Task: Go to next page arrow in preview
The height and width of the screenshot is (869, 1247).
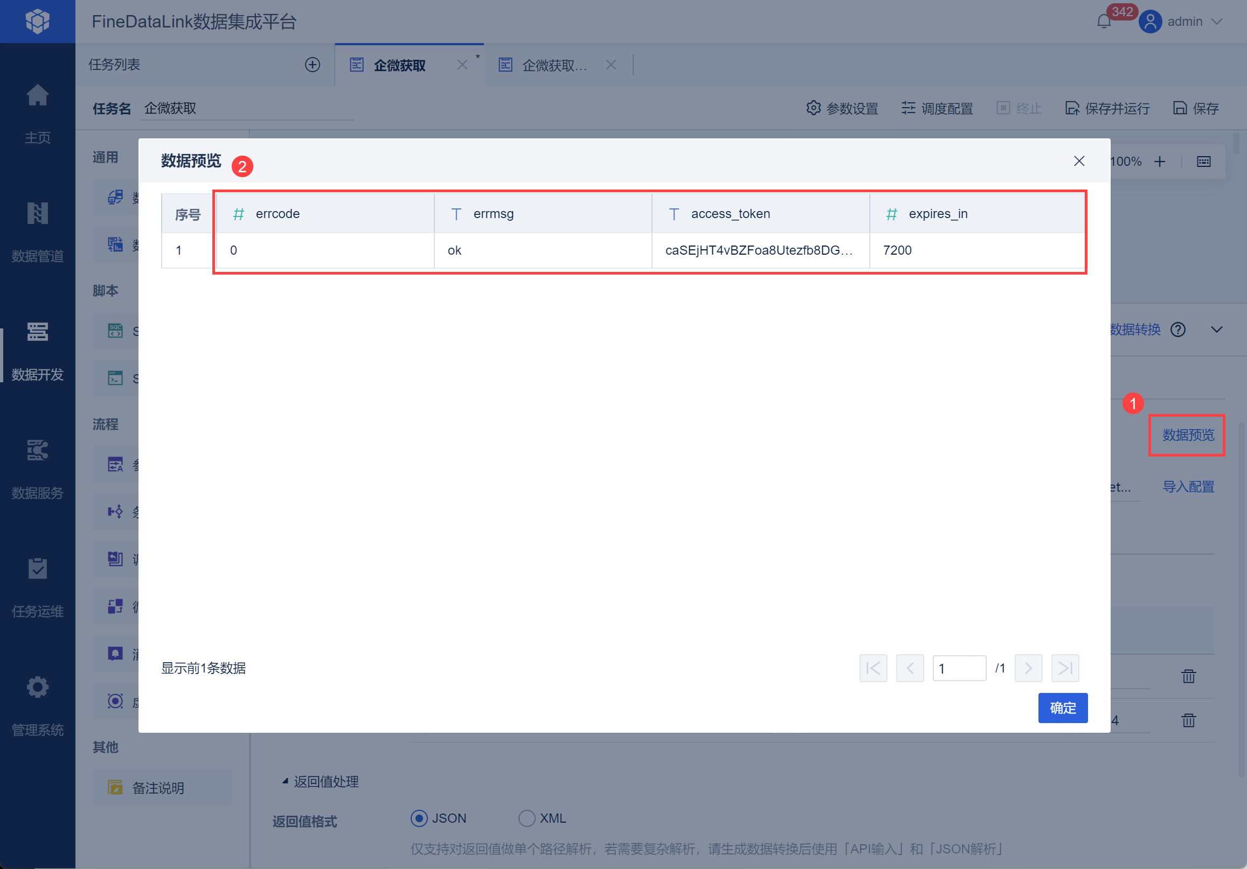Action: tap(1028, 668)
